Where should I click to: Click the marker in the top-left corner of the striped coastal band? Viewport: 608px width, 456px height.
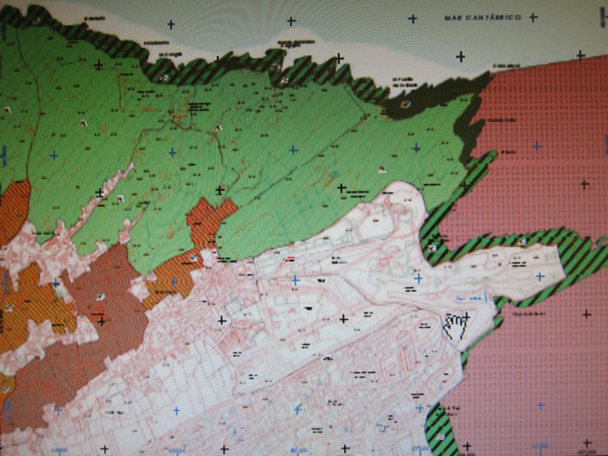point(36,20)
